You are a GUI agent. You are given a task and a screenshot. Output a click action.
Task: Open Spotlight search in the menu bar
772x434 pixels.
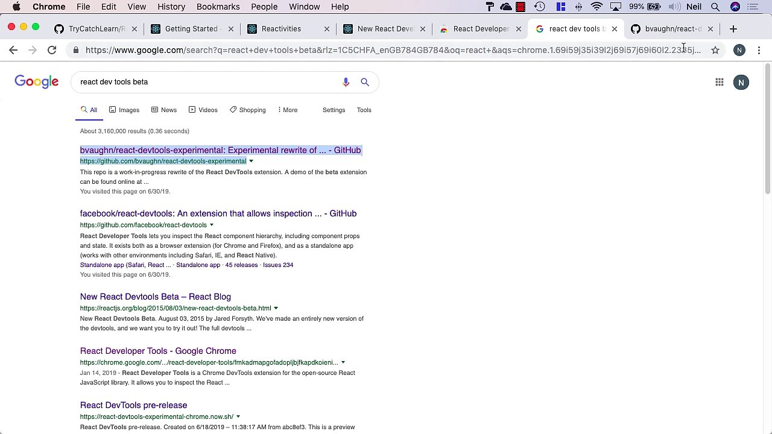pos(715,7)
